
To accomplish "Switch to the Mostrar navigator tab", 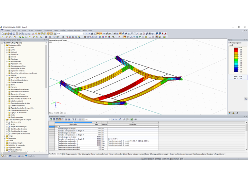I will pyautogui.click(x=13, y=156).
